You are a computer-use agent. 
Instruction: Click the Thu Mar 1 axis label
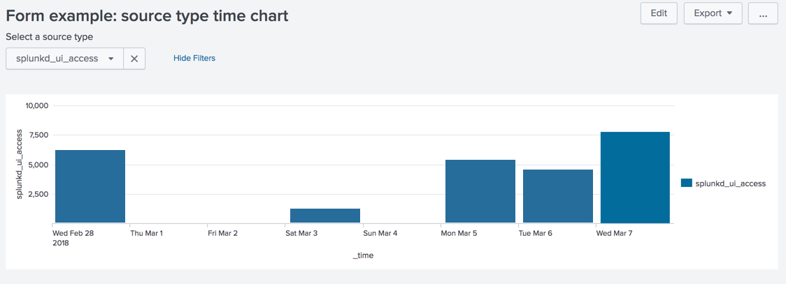click(x=147, y=233)
